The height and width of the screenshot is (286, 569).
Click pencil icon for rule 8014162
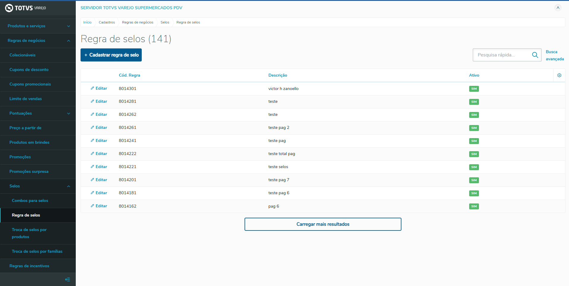pyautogui.click(x=92, y=206)
